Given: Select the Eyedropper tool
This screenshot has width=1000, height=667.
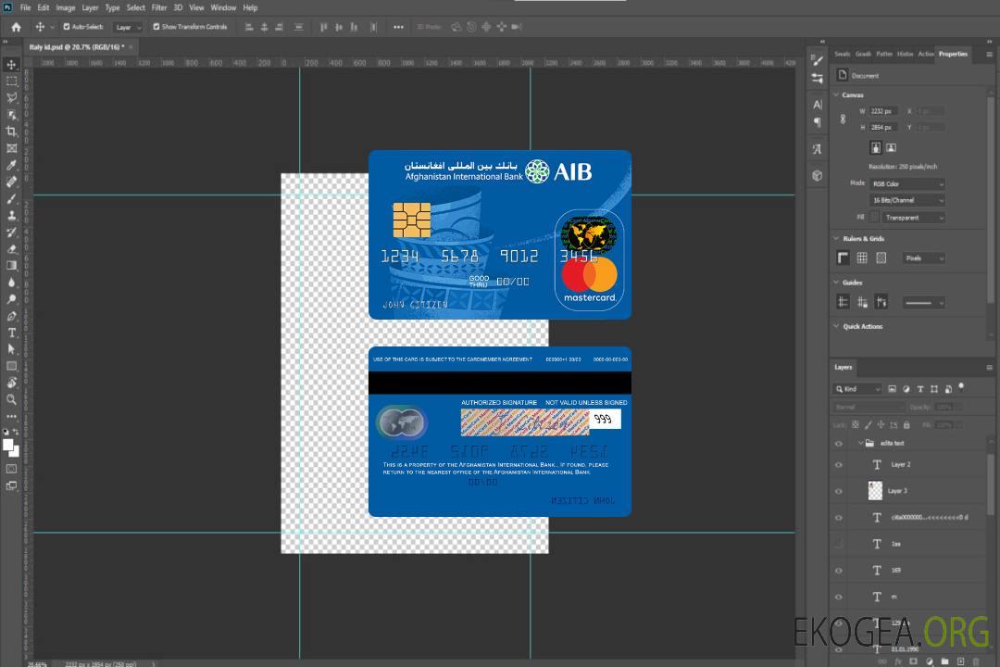Looking at the screenshot, I should [x=11, y=165].
